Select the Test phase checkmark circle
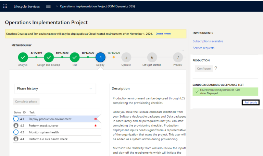 point(75,57)
